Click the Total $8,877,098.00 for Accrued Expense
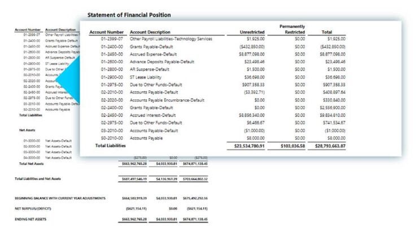This screenshot has height=232, width=419. 333,54
